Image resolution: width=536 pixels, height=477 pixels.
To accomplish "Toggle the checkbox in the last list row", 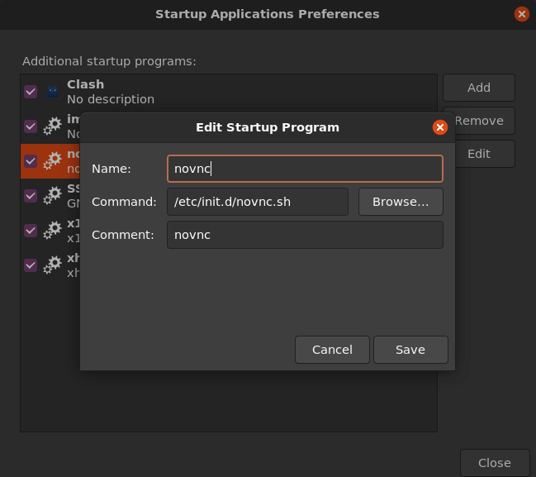I will click(x=31, y=265).
